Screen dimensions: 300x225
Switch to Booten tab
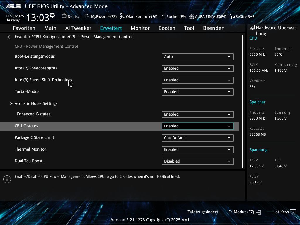tap(167, 28)
